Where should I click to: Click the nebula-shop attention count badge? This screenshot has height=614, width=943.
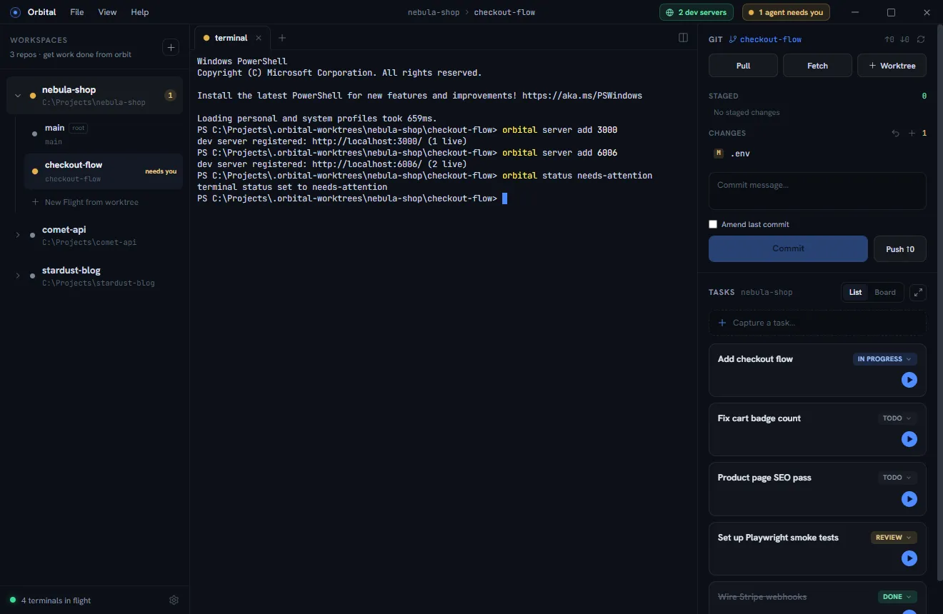coord(170,96)
